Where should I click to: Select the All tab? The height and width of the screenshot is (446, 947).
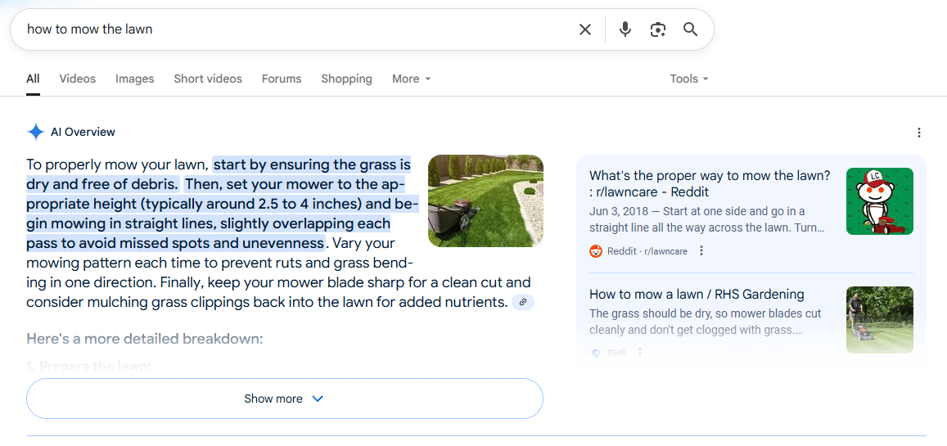coord(34,79)
